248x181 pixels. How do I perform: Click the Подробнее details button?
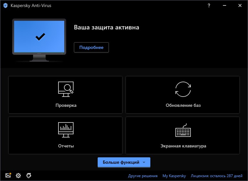[91, 47]
